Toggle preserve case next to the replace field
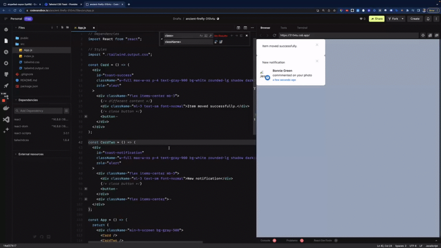Image resolution: width=441 pixels, height=248 pixels. 216,42
